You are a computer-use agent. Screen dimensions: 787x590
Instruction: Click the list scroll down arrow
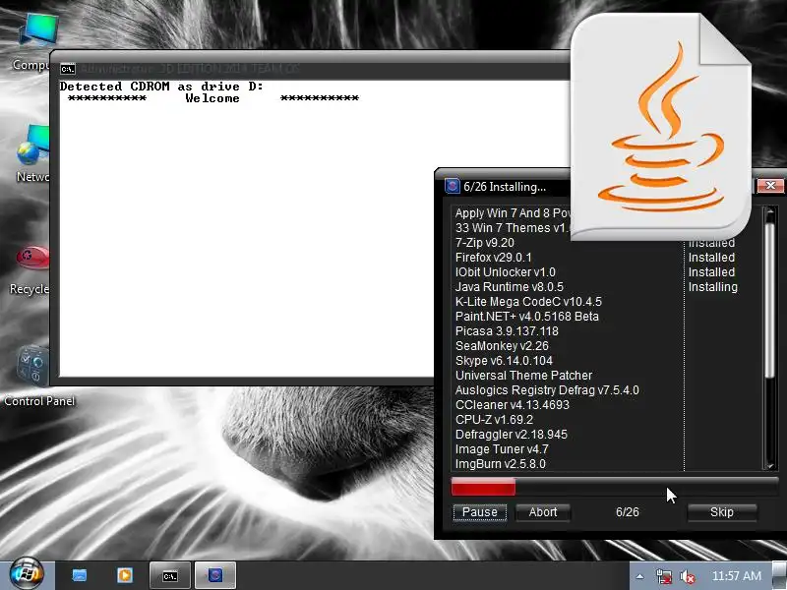pyautogui.click(x=769, y=465)
